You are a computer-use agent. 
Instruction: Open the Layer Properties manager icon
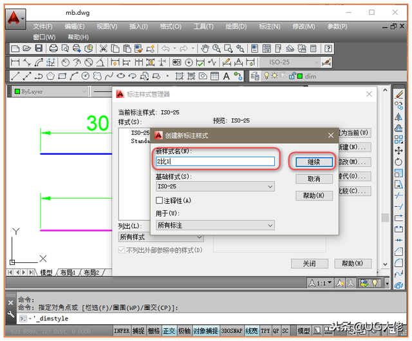(255, 76)
